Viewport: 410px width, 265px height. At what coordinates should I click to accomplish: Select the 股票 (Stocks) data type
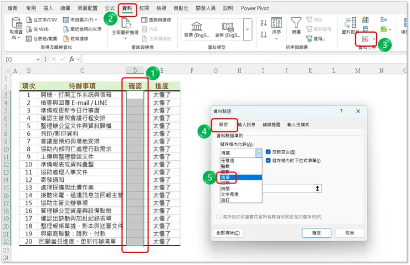coord(197,29)
